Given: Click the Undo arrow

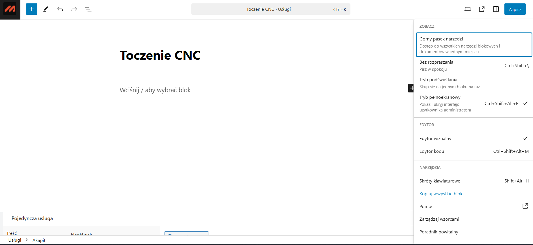Looking at the screenshot, I should [x=60, y=9].
